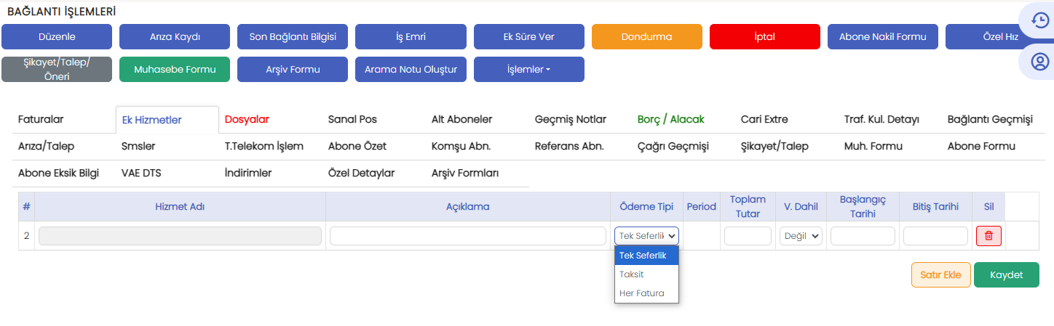1054x326 pixels.
Task: Click the Arıza Kaydı button
Action: pyautogui.click(x=175, y=36)
